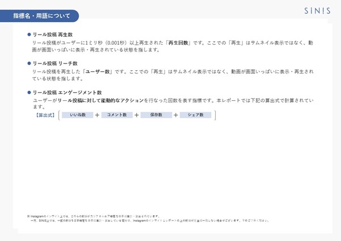Click the 【算出式】 label
Screen dimensions: 341x241
(x=45, y=115)
